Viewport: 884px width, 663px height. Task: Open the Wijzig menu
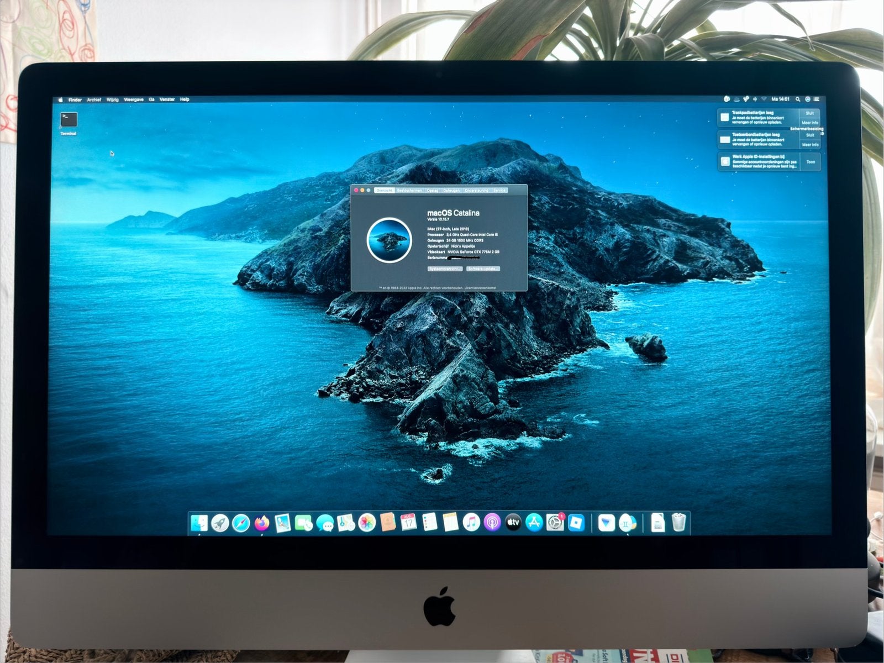tap(113, 100)
